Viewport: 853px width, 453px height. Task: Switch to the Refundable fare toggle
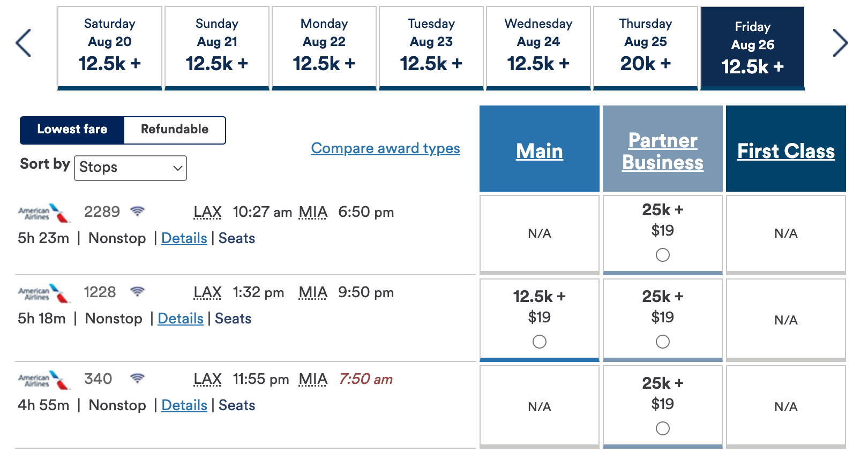click(x=174, y=130)
